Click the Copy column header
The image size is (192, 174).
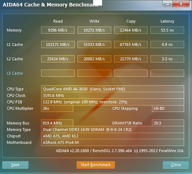131,22
